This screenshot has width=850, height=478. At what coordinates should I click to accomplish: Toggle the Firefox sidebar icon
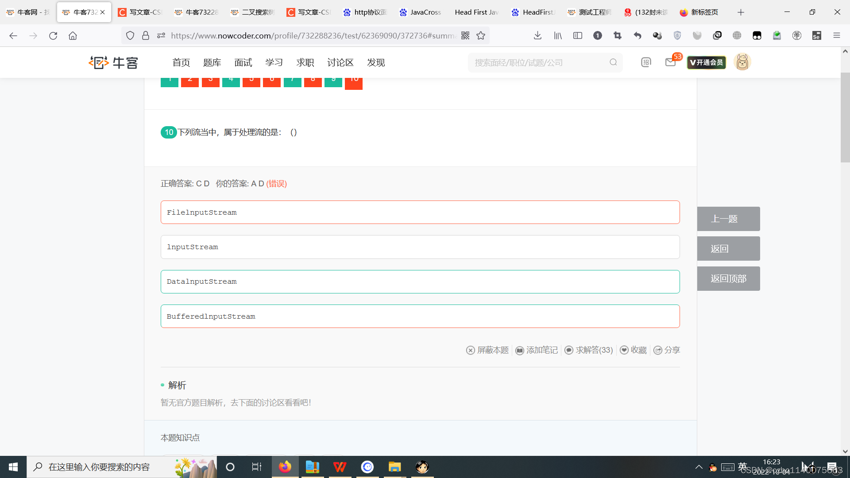(x=578, y=36)
